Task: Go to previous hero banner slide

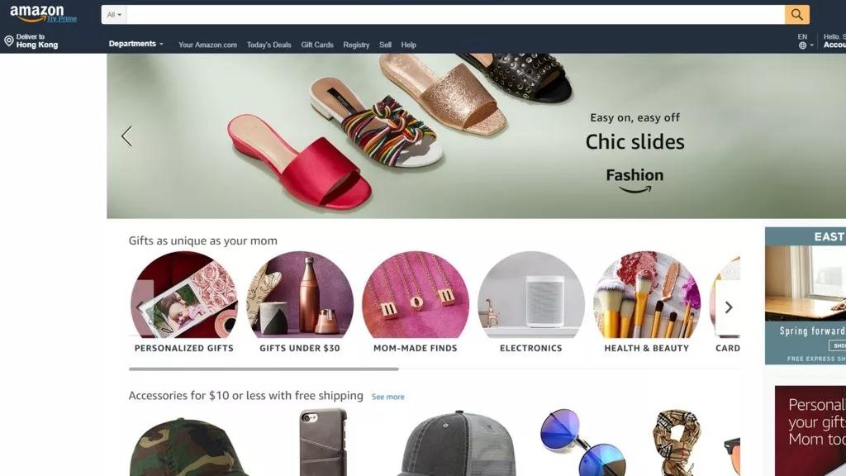Action: point(126,136)
